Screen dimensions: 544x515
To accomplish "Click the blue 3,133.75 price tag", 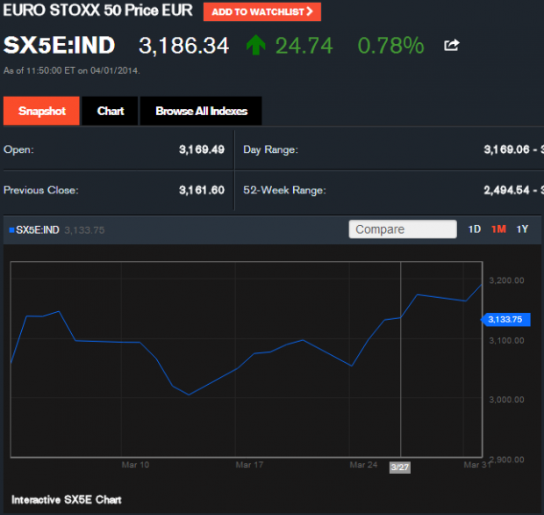I will tap(505, 320).
